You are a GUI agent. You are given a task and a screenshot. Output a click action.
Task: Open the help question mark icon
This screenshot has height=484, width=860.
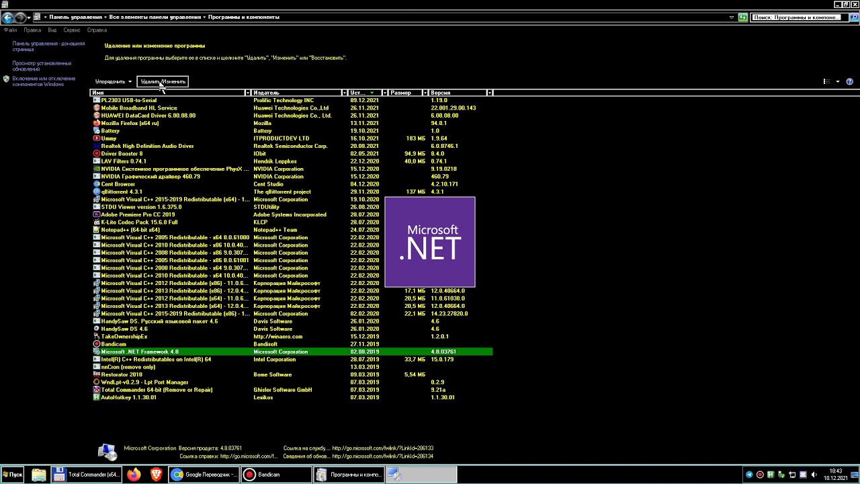click(849, 81)
